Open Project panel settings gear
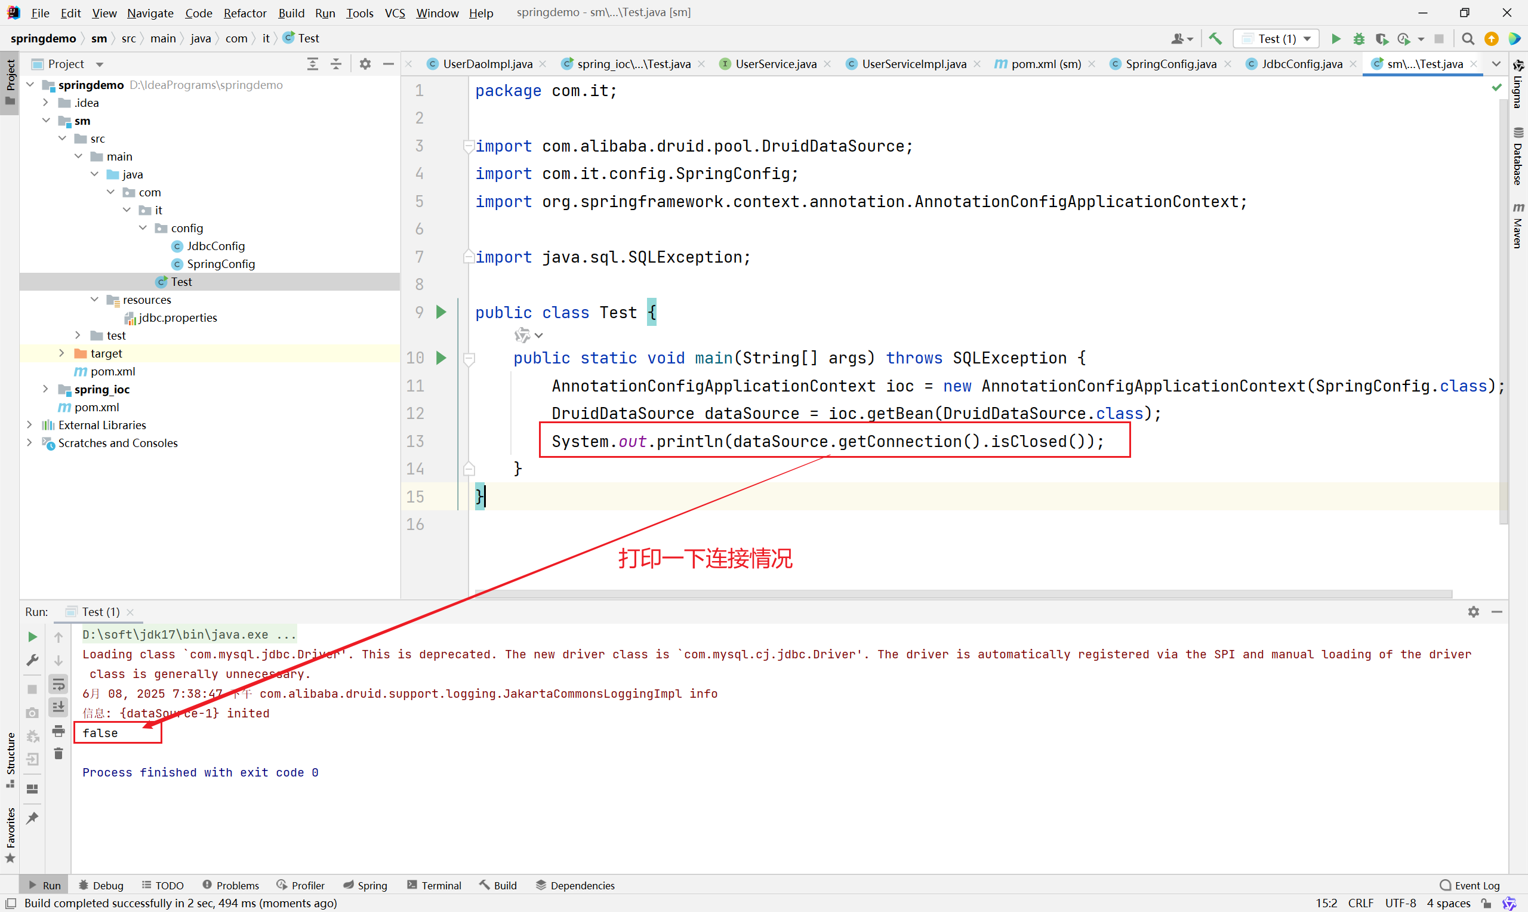 tap(365, 64)
